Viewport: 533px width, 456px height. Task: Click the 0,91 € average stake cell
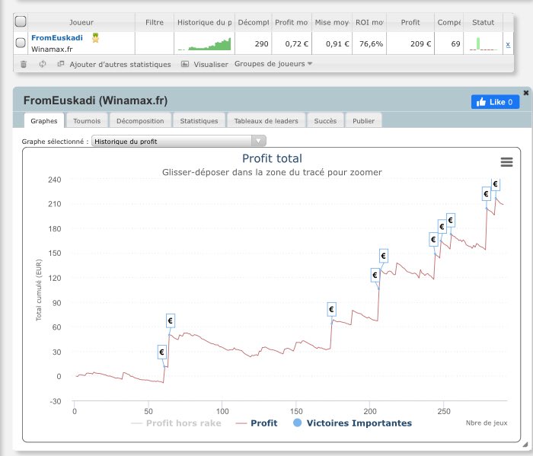[332, 43]
